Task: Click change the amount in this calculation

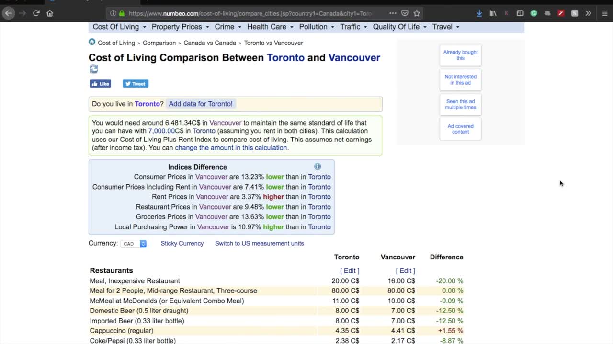Action: (231, 148)
